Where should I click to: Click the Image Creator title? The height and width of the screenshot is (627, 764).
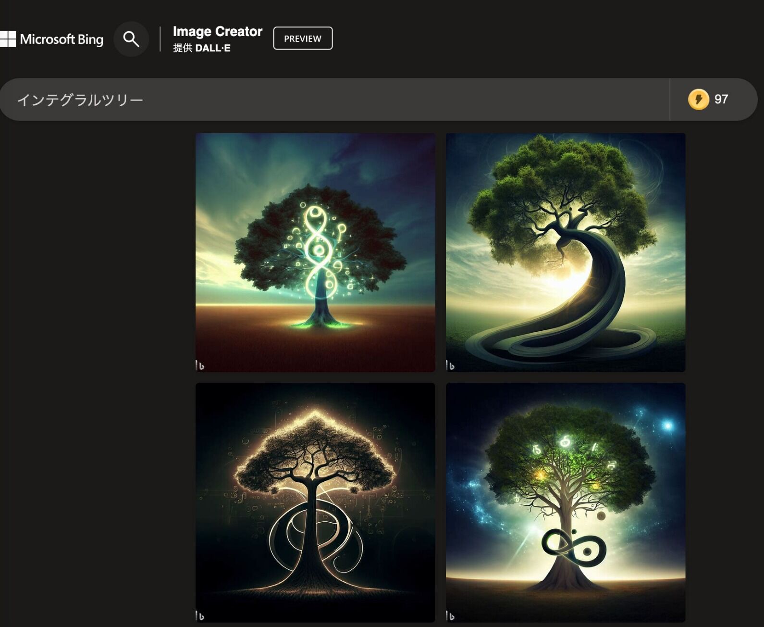click(x=217, y=32)
